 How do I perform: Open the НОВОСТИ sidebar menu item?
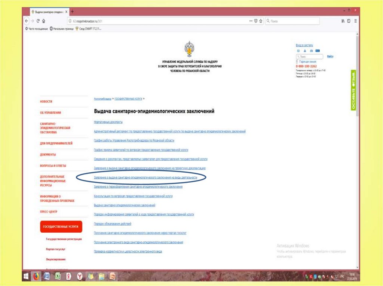[x=46, y=101]
